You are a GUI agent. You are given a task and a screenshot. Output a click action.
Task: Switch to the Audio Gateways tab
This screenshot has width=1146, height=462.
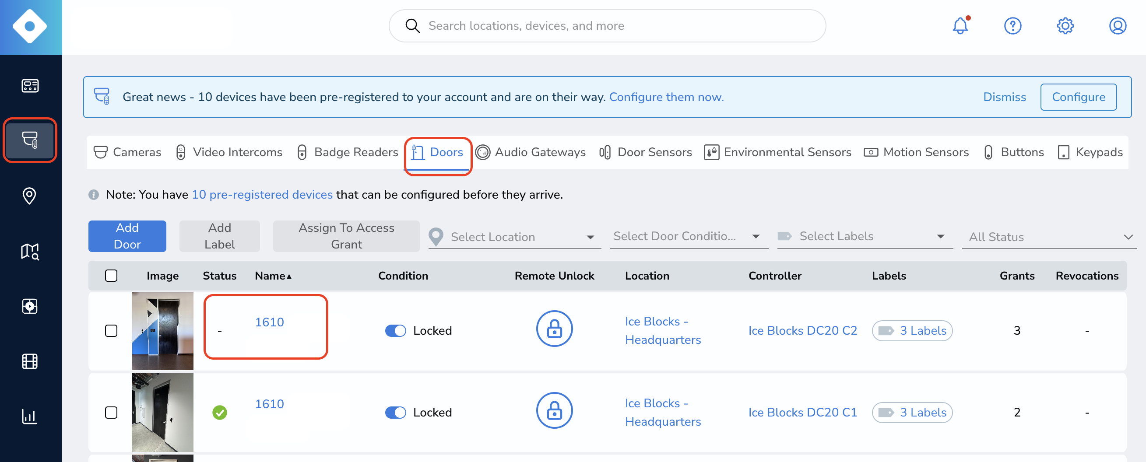[530, 152]
